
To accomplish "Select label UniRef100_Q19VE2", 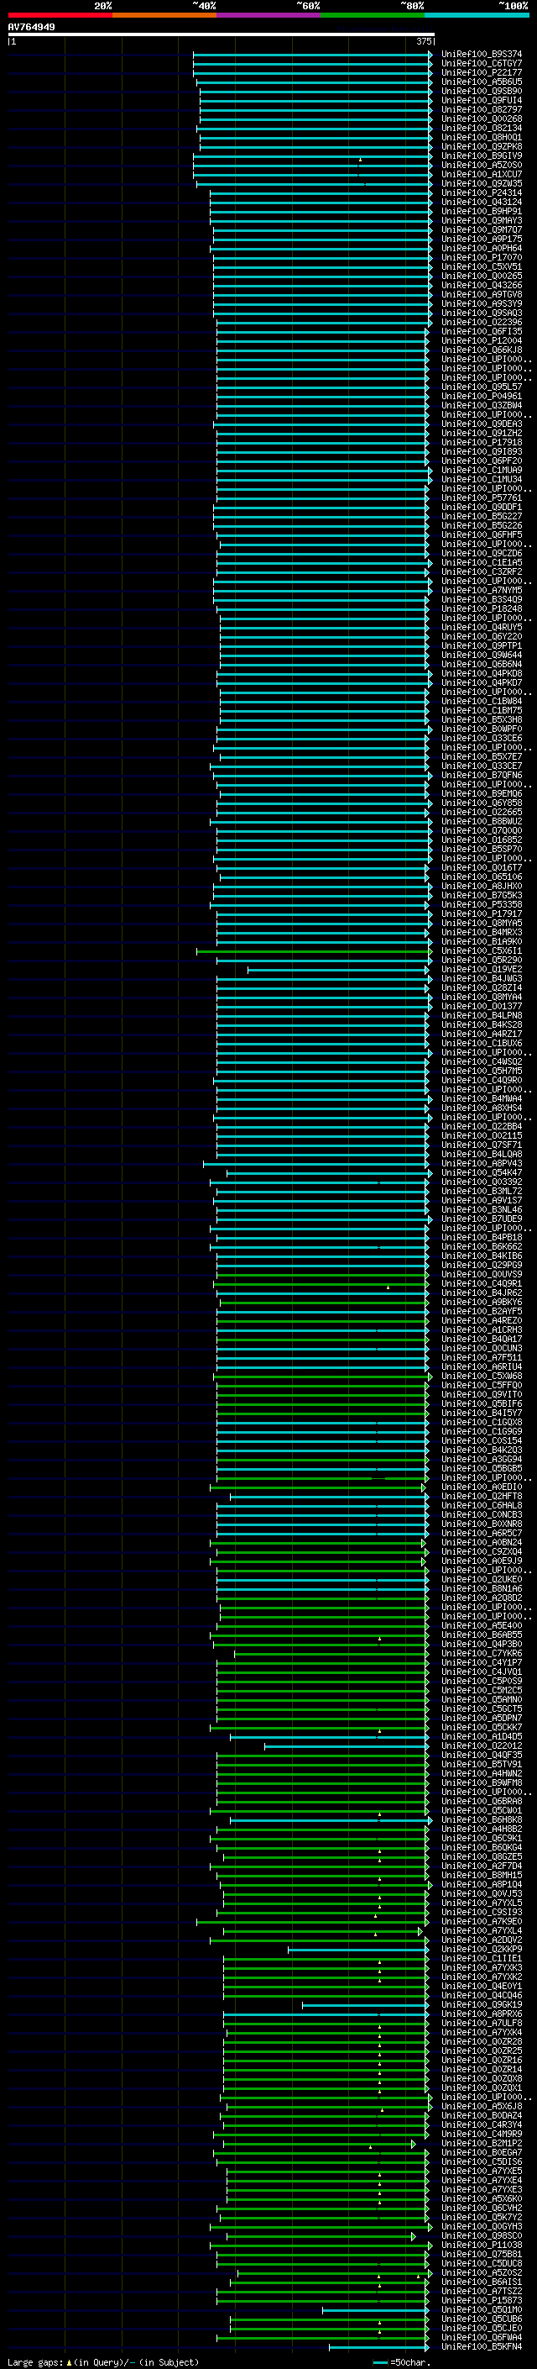I will click(482, 969).
